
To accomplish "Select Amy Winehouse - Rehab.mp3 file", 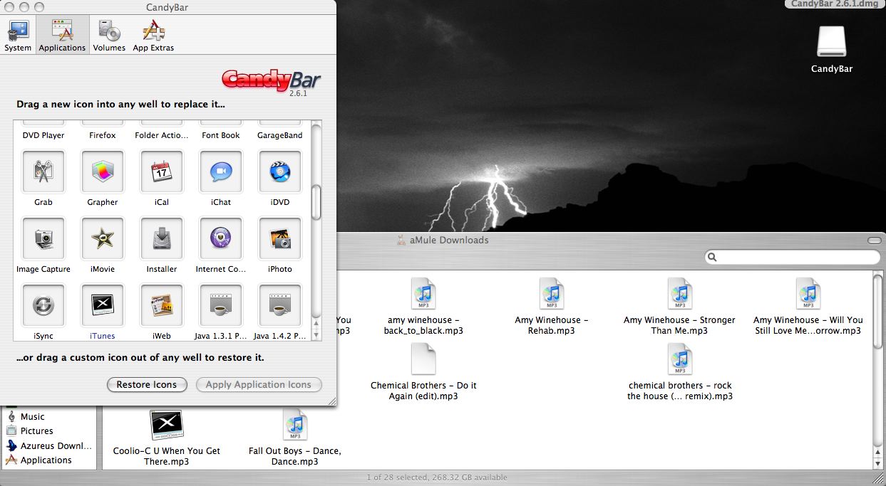I will coord(552,307).
